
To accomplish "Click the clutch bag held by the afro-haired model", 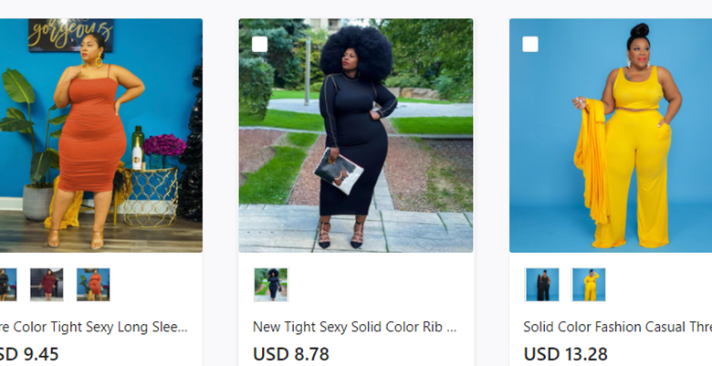I will click(339, 172).
